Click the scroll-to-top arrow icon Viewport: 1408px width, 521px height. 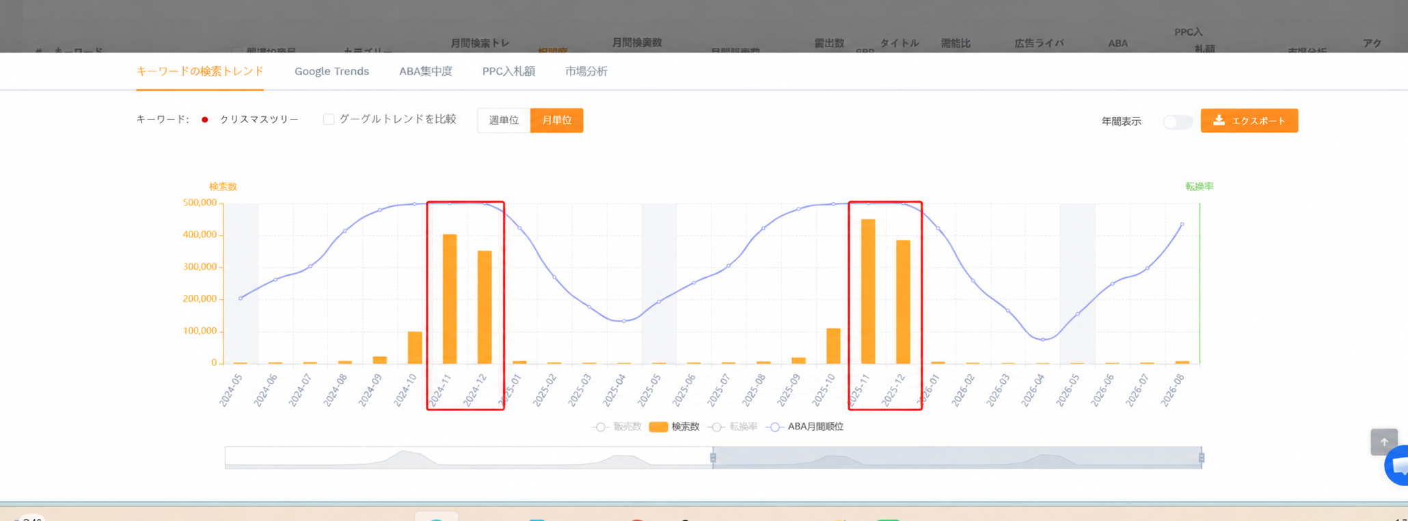click(1384, 442)
